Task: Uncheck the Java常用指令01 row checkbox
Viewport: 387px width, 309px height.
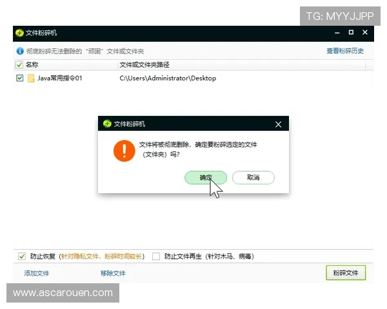Action: (19, 78)
